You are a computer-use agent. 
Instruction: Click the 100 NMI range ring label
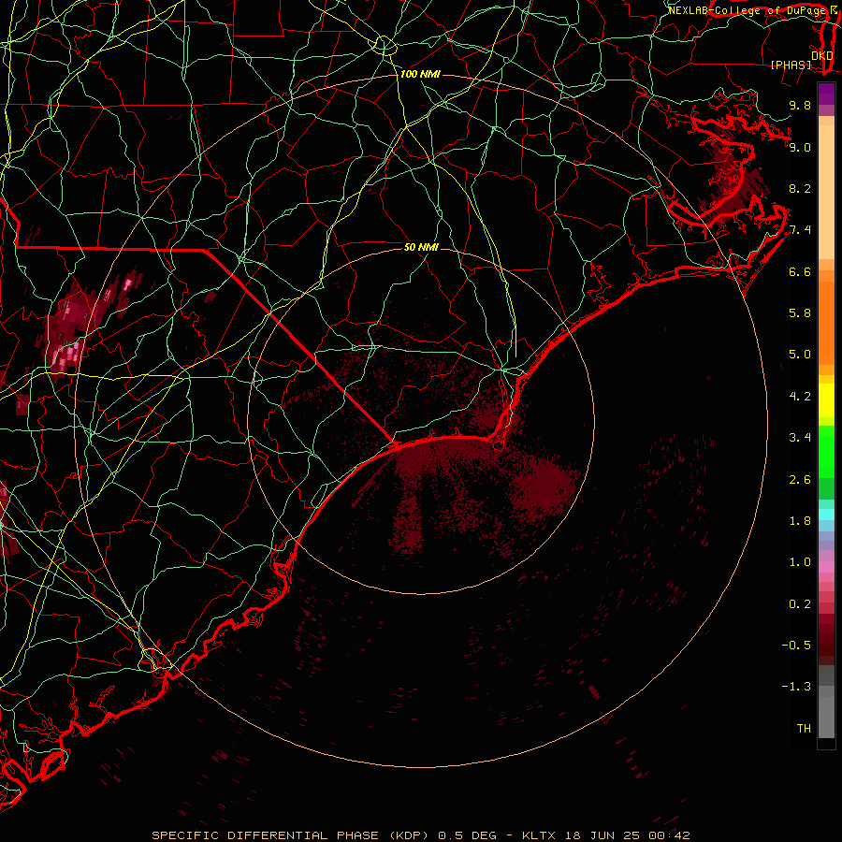click(x=420, y=74)
